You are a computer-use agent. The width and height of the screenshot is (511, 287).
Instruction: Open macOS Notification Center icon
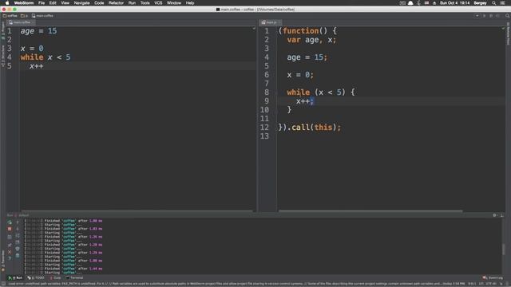coord(502,3)
